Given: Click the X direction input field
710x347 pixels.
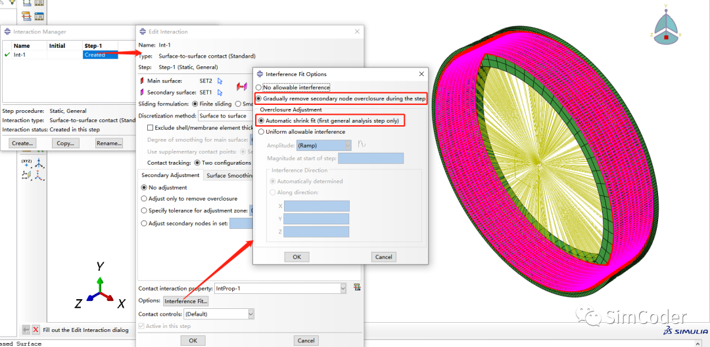Looking at the screenshot, I should pos(316,206).
